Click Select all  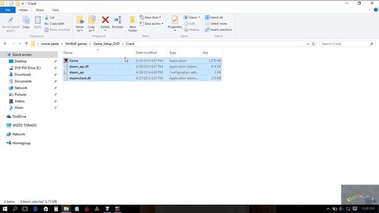click(214, 18)
